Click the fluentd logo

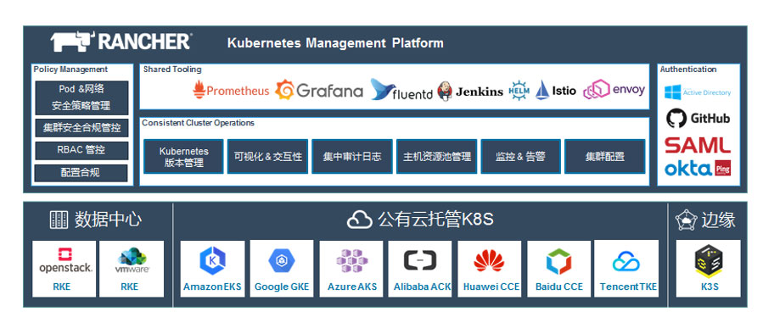coord(401,90)
